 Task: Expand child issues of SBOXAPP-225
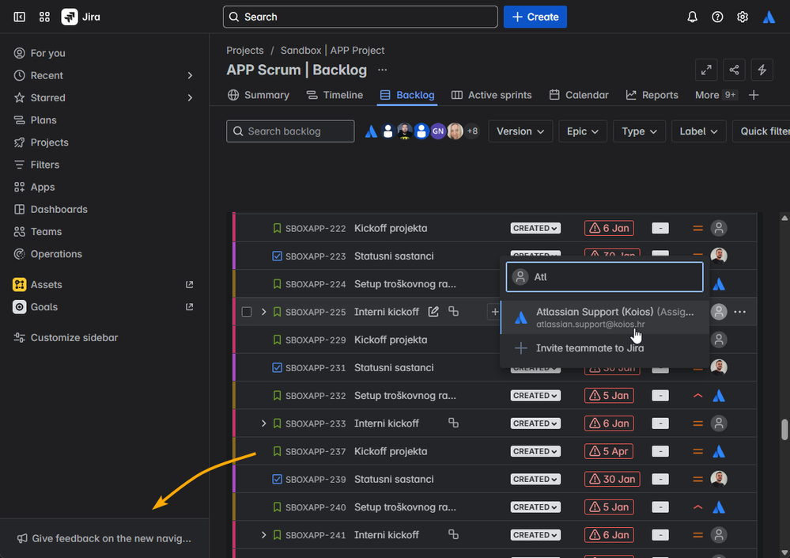click(263, 312)
